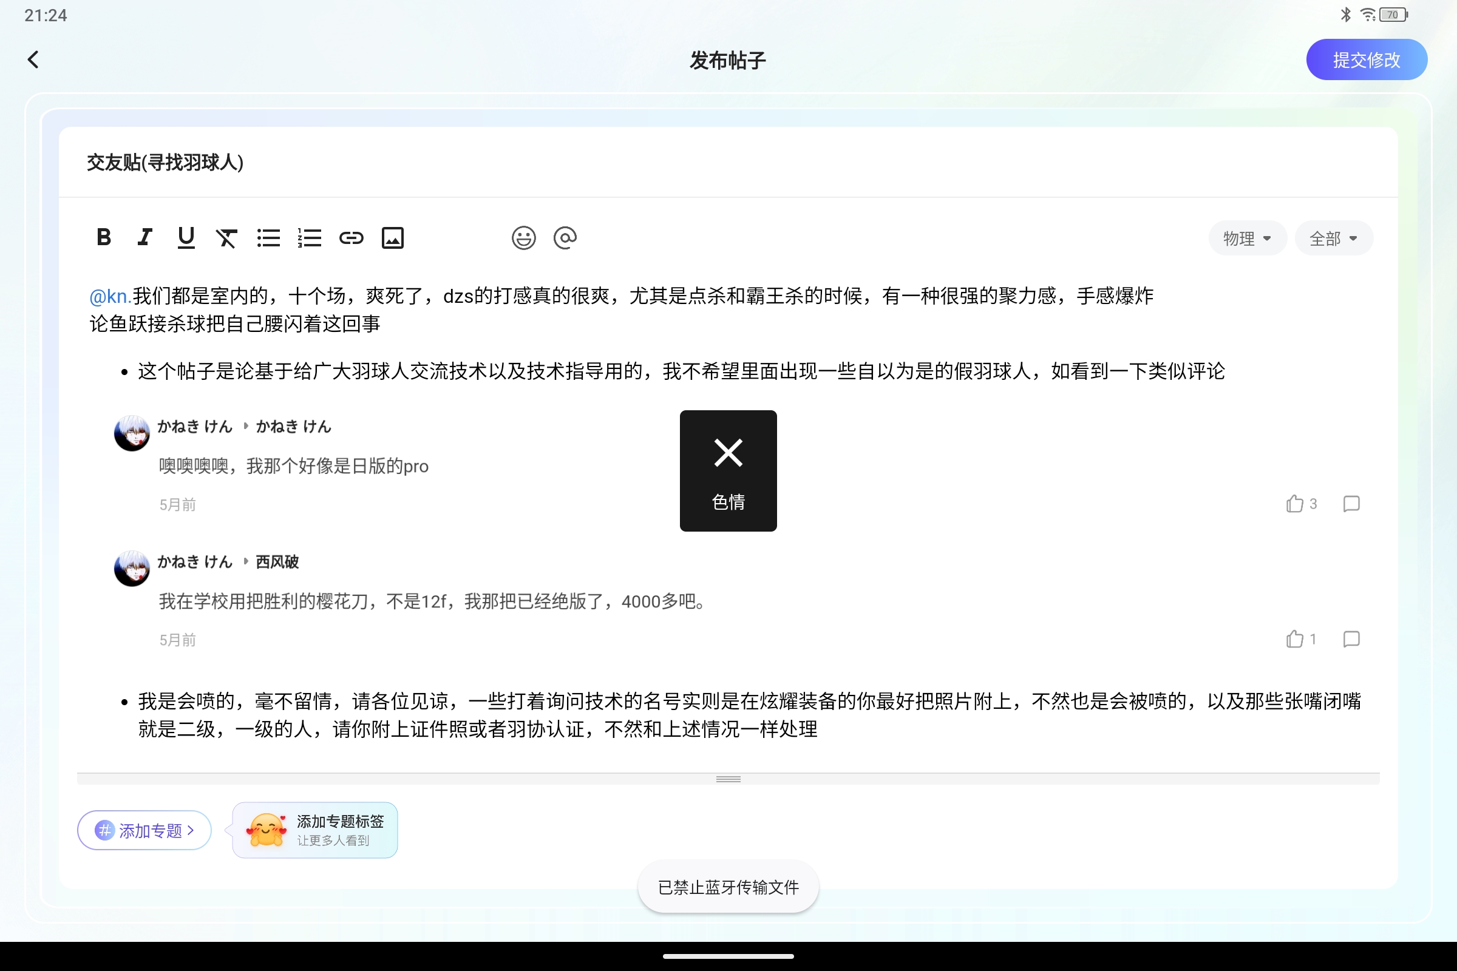This screenshot has height=971, width=1457.
Task: Open the 物理 category dropdown
Action: tap(1247, 237)
